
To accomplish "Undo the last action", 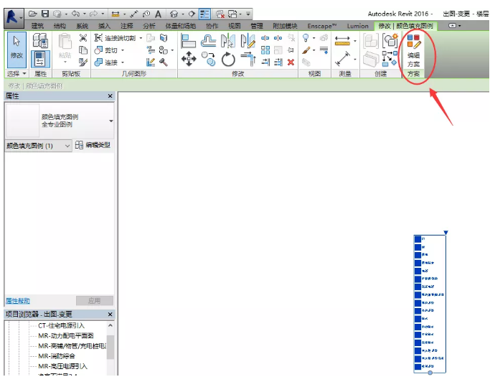I will (x=76, y=14).
